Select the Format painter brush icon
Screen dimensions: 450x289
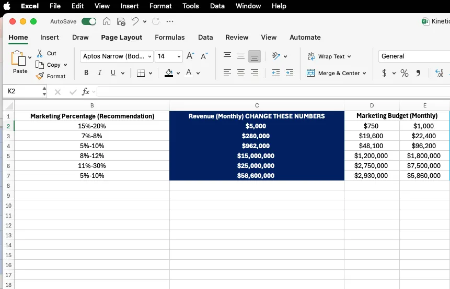pyautogui.click(x=40, y=76)
